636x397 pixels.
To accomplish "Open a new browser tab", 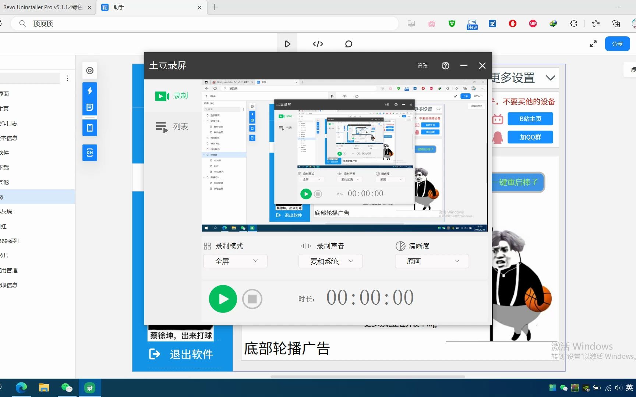I will 215,7.
